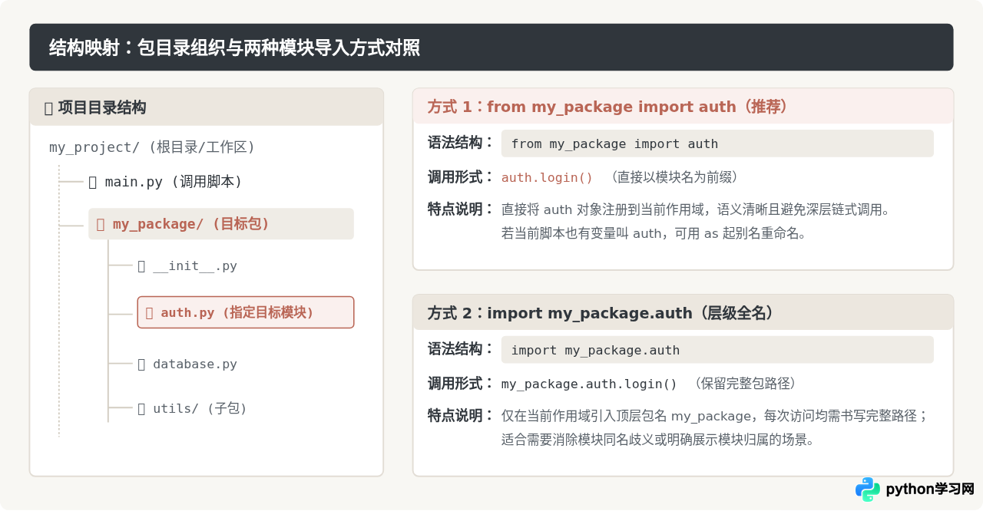The height and width of the screenshot is (511, 983).
Task: Click the folder icon before my_package/
Action: pos(101,224)
